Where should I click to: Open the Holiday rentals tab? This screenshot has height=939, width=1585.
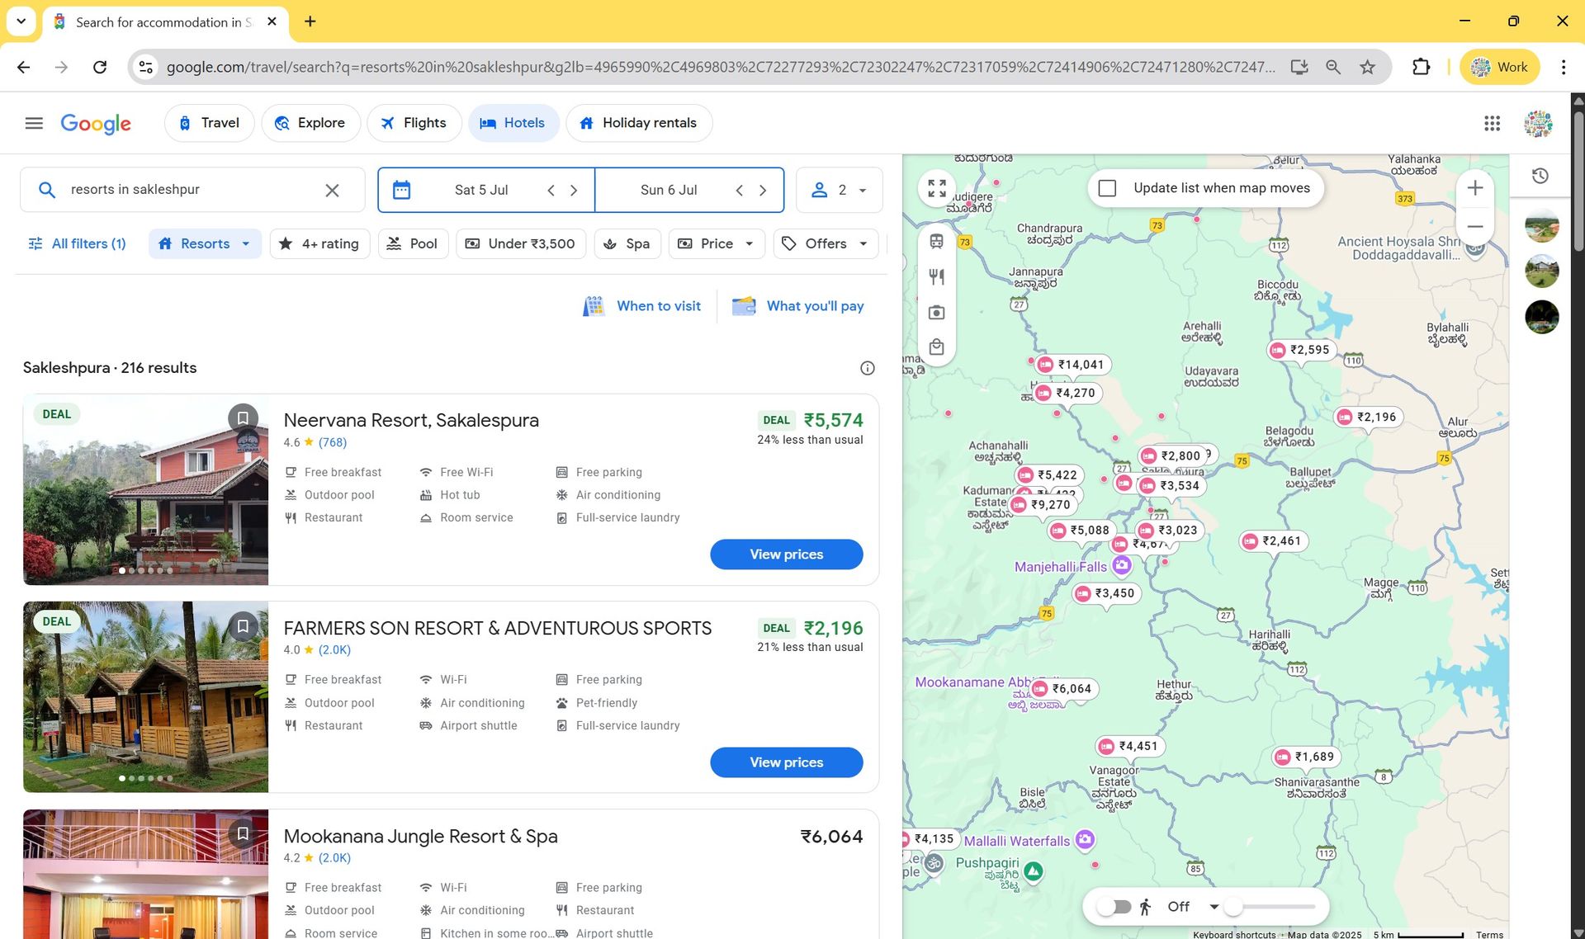[x=638, y=123]
